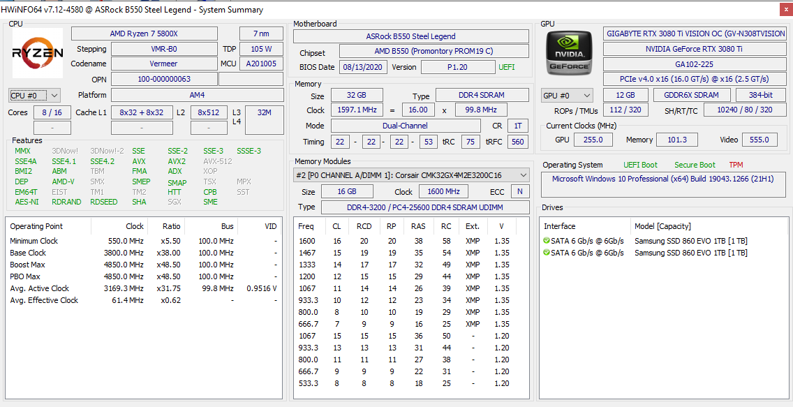Click the 105 W TDP field
793x407 pixels.
[x=261, y=49]
